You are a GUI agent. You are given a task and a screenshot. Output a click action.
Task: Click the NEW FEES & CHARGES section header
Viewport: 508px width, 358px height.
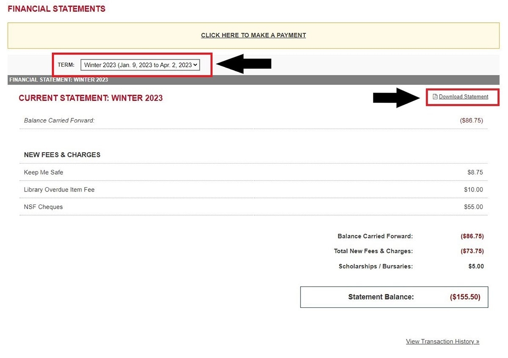(x=62, y=155)
